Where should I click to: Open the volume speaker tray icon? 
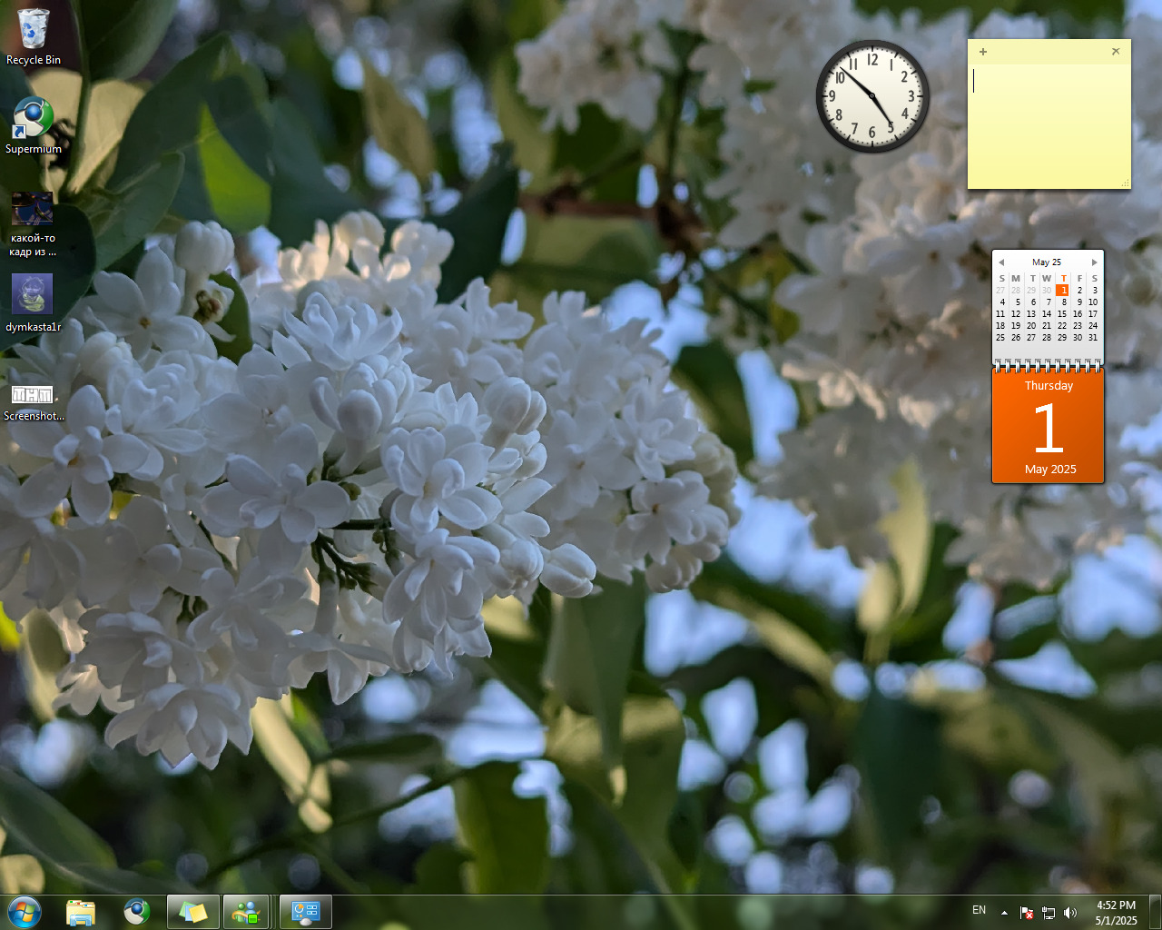pyautogui.click(x=1070, y=913)
